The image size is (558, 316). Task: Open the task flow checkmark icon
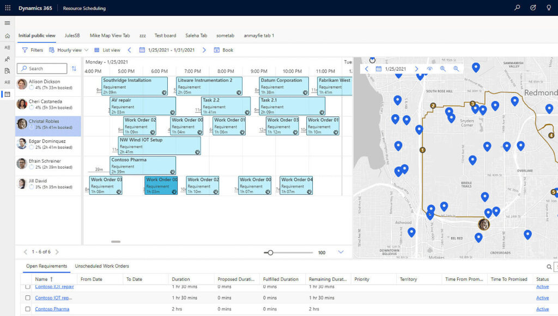coord(533,8)
